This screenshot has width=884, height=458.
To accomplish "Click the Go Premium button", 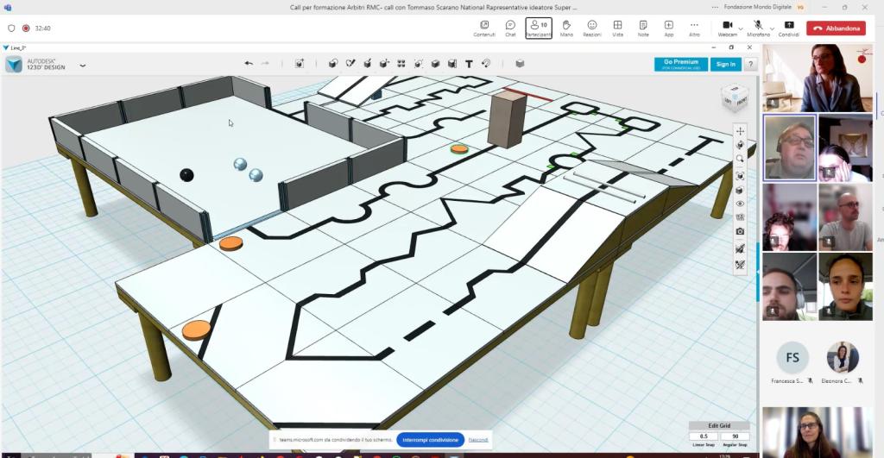I will click(x=681, y=64).
